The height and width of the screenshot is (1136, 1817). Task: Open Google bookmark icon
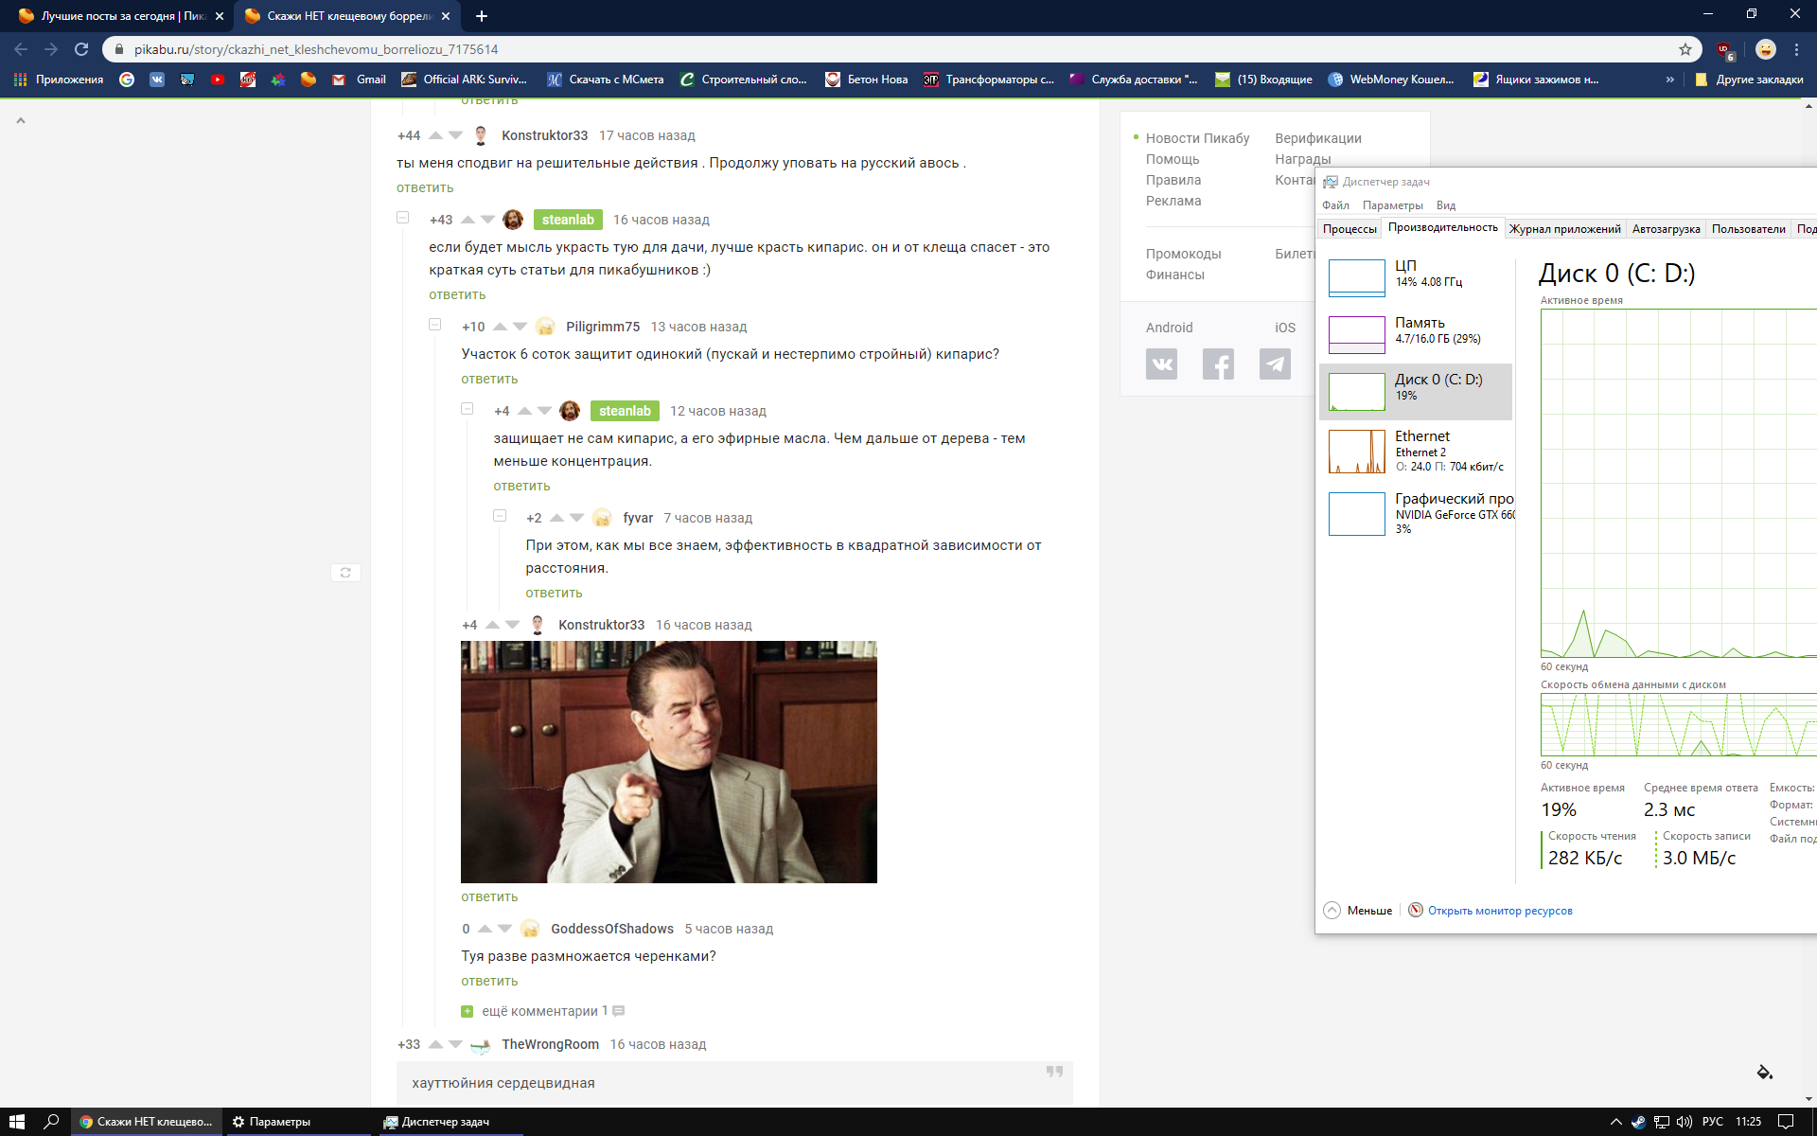click(x=127, y=80)
